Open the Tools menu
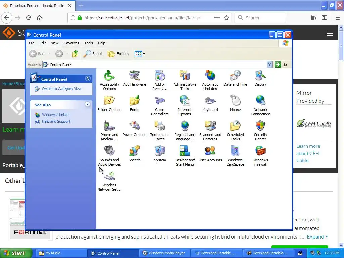The height and width of the screenshot is (258, 344). (x=89, y=43)
